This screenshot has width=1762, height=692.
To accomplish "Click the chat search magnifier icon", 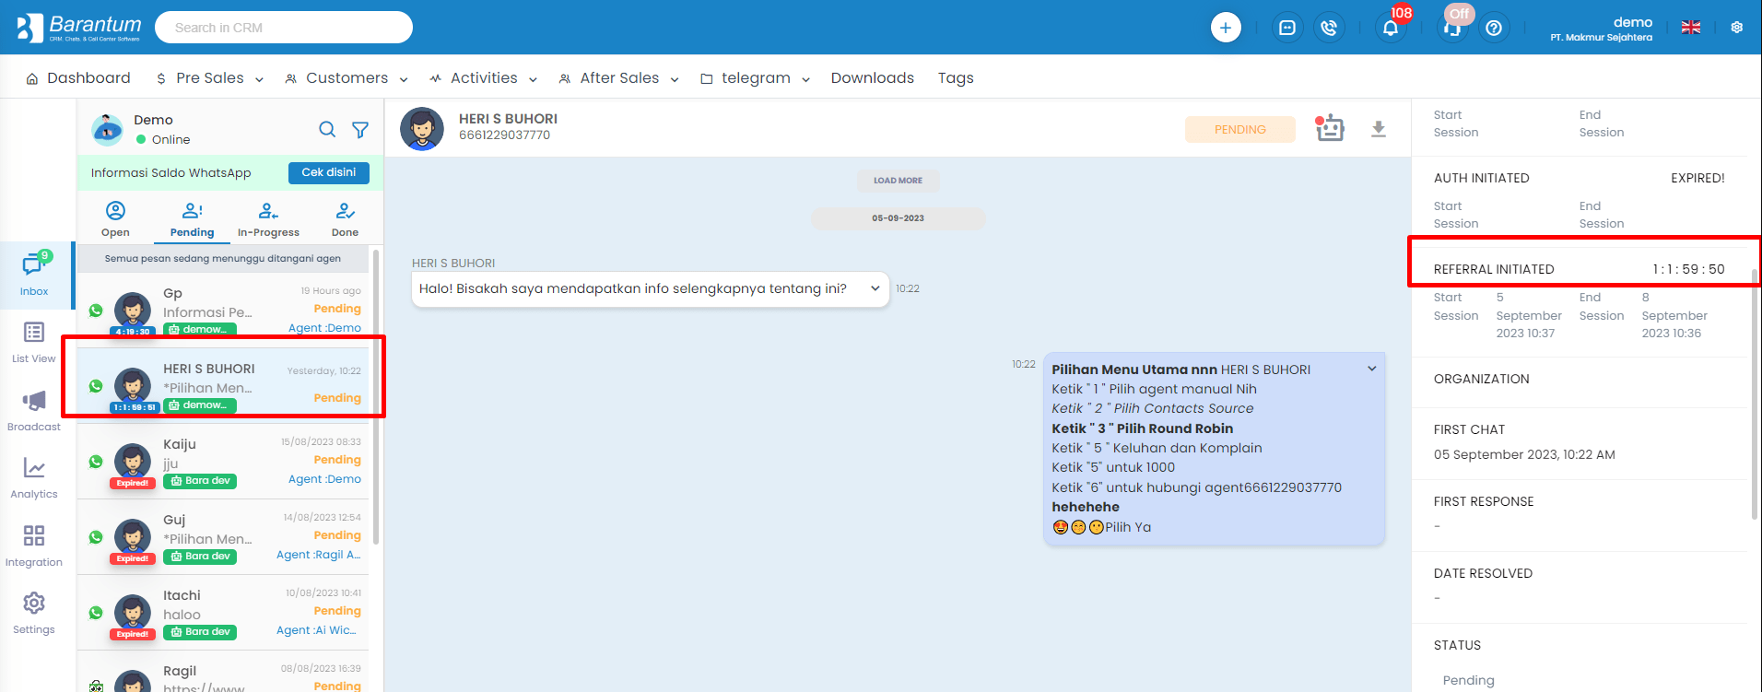I will point(327,129).
